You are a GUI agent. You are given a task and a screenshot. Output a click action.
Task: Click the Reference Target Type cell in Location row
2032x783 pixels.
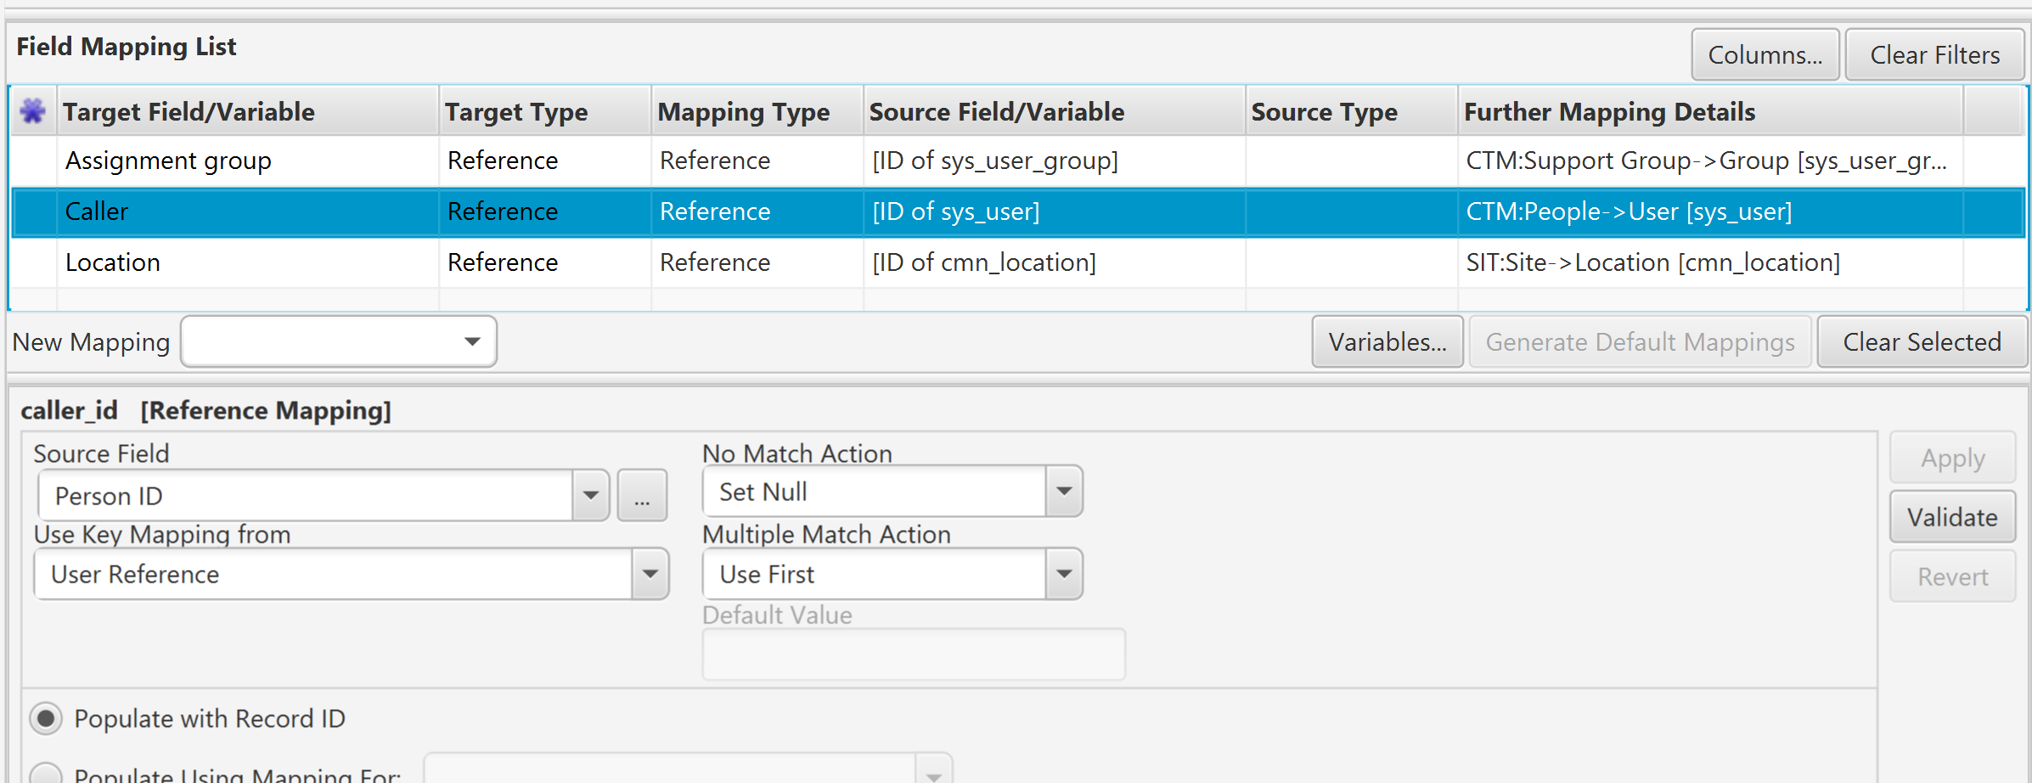click(x=545, y=262)
